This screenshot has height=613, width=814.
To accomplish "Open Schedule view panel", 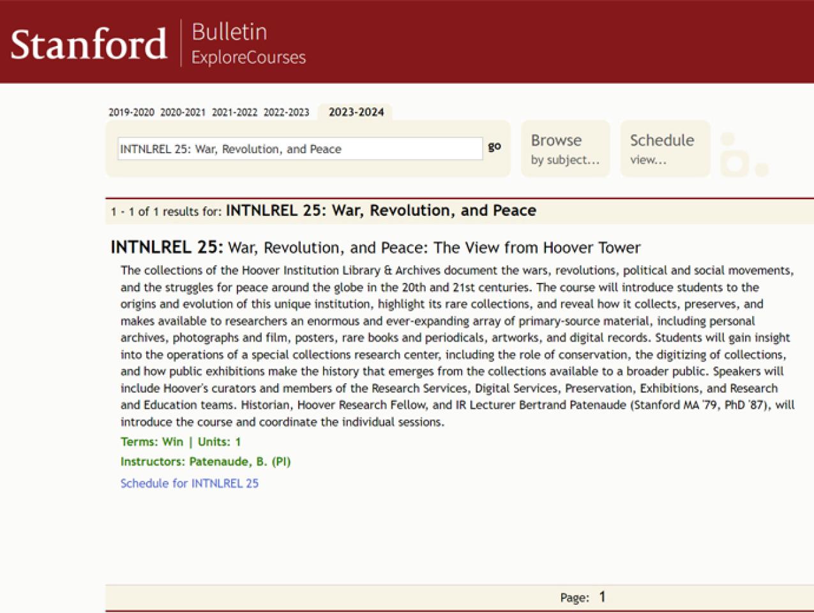I will (665, 149).
